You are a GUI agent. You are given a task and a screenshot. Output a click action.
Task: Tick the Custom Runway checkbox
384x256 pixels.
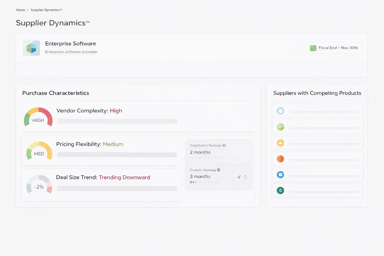point(245,177)
